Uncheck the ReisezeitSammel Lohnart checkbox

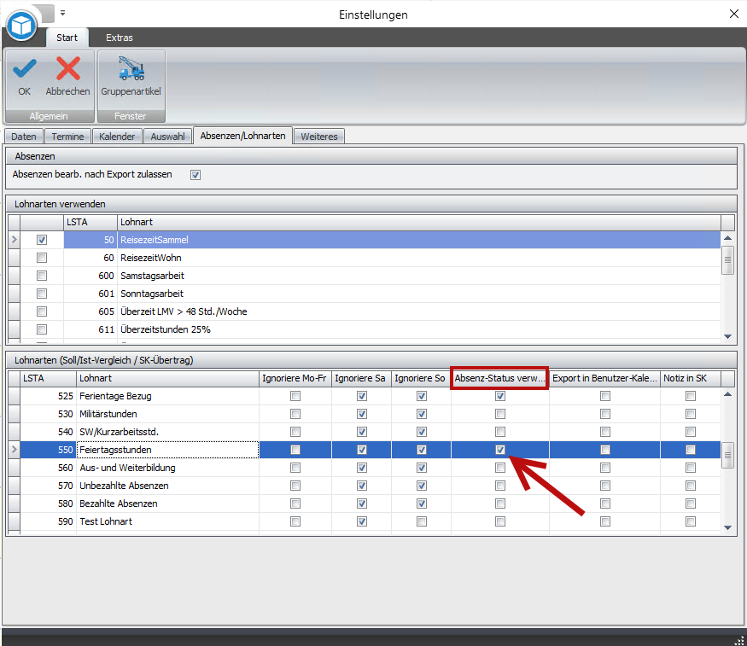tap(42, 241)
